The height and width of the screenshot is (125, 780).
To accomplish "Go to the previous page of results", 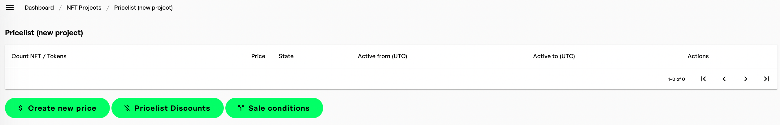I will (x=724, y=79).
